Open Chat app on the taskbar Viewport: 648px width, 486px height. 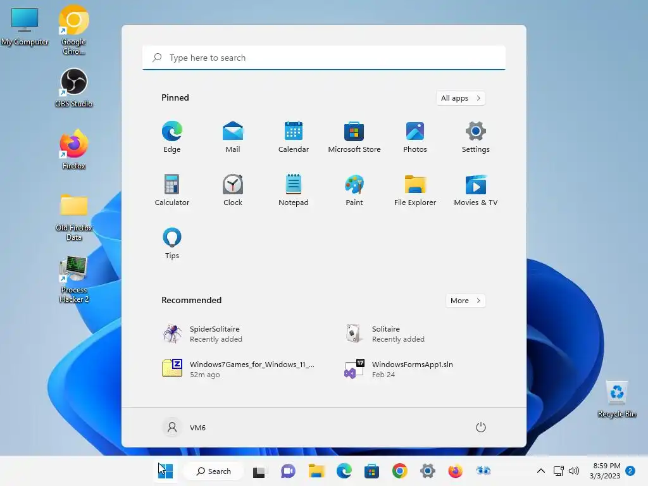(x=288, y=471)
